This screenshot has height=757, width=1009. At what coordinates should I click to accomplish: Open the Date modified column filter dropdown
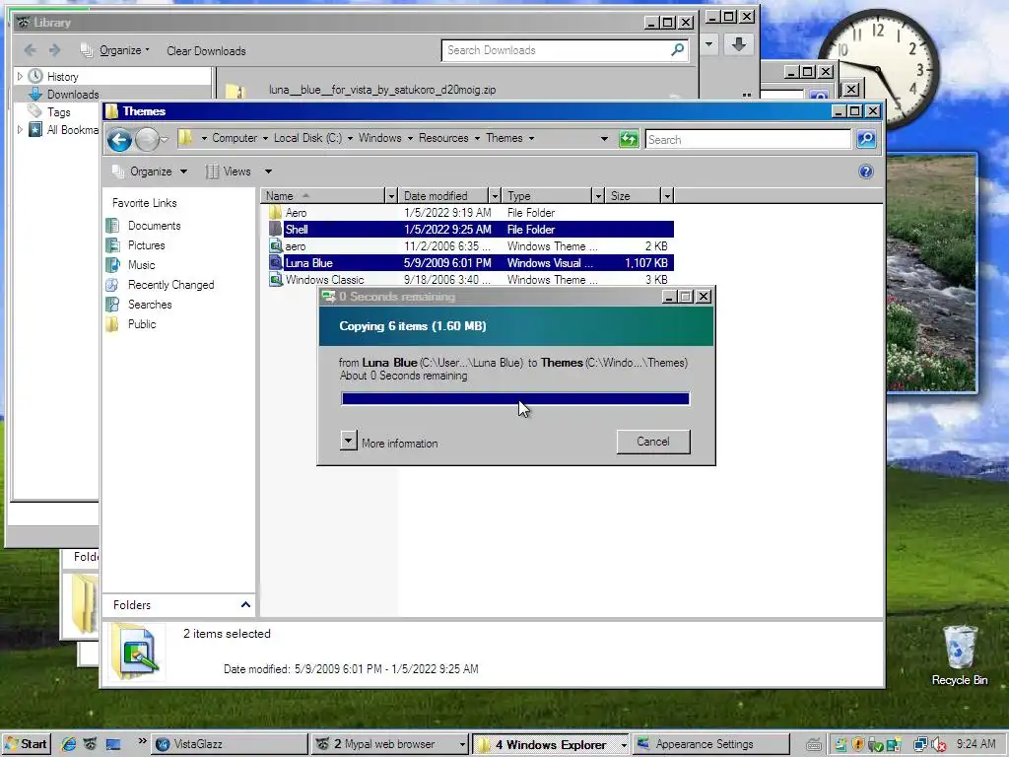click(495, 196)
